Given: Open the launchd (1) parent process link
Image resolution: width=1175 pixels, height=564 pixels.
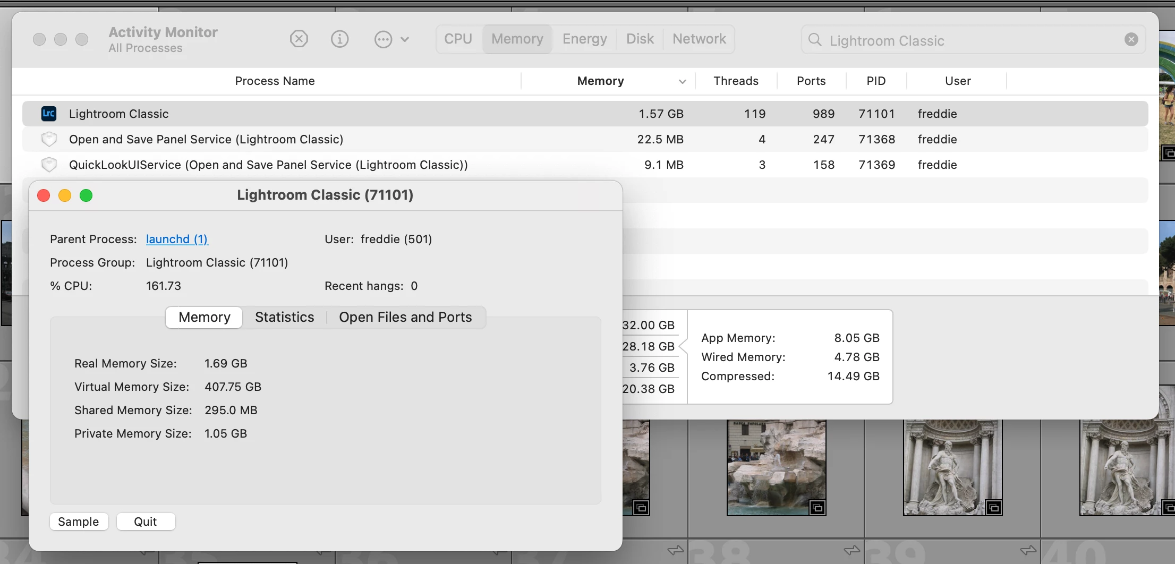Looking at the screenshot, I should click(x=177, y=239).
